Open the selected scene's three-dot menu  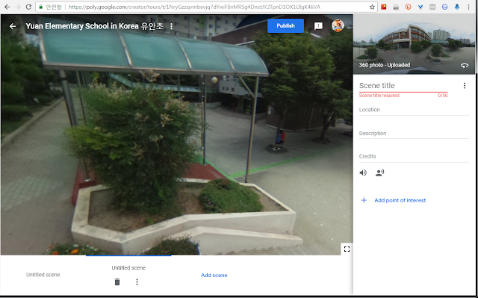[137, 282]
